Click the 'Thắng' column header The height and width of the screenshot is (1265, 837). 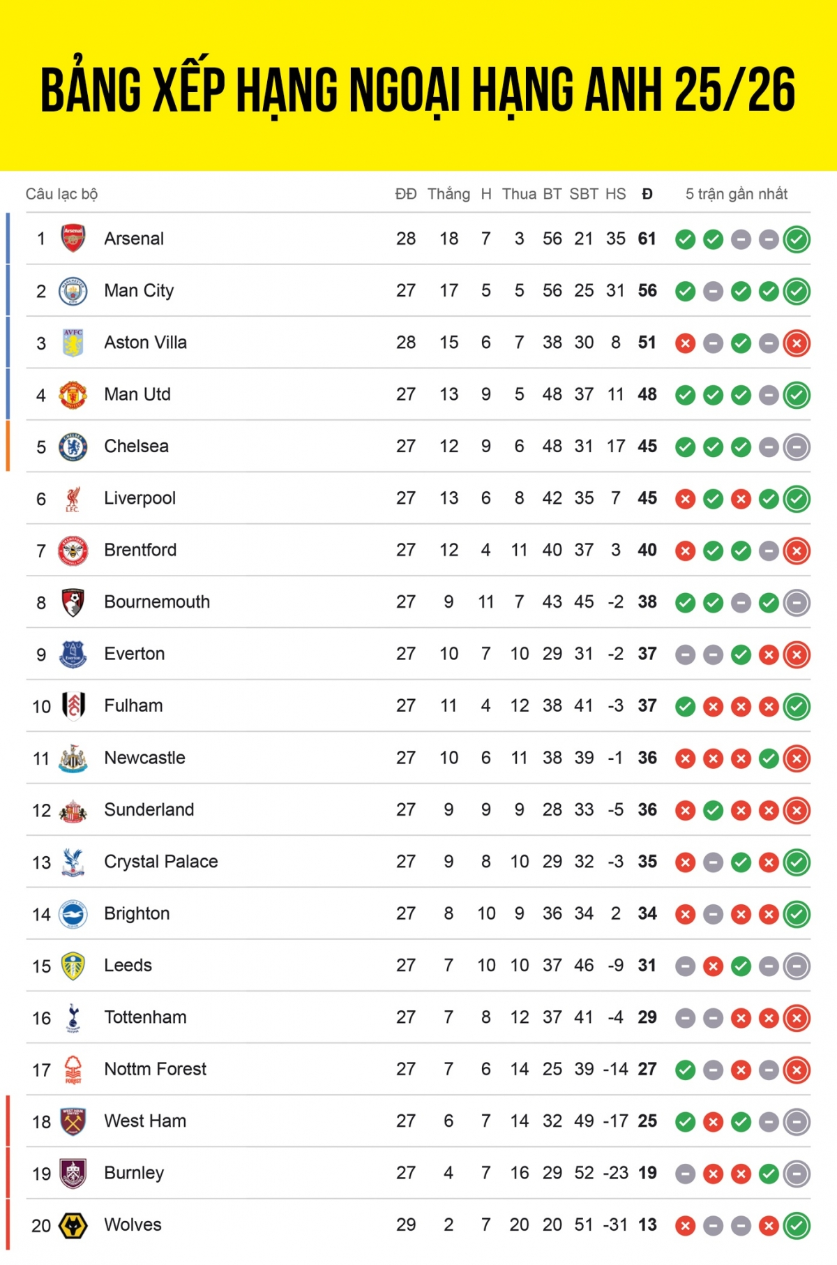click(x=448, y=194)
